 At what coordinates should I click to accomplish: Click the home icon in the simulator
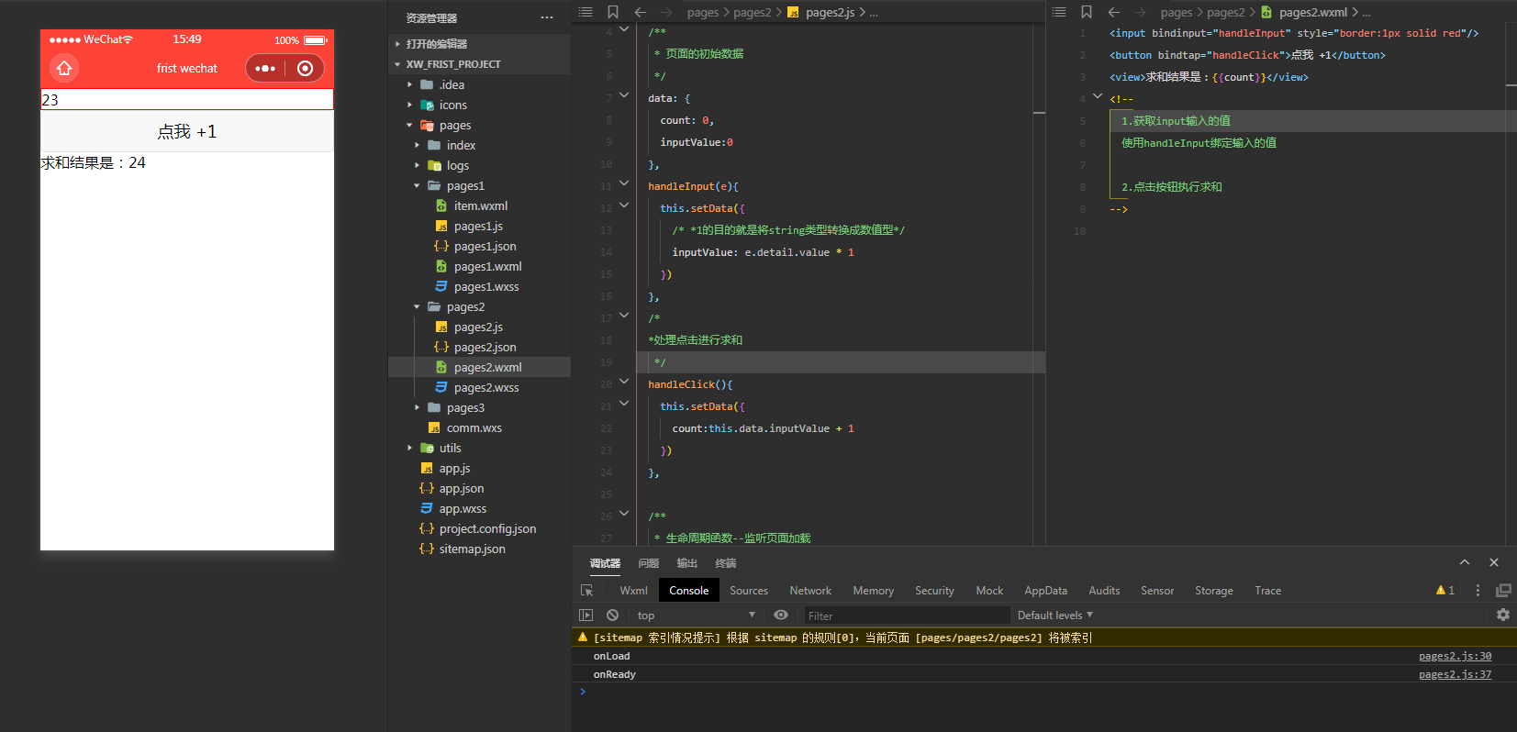point(64,68)
